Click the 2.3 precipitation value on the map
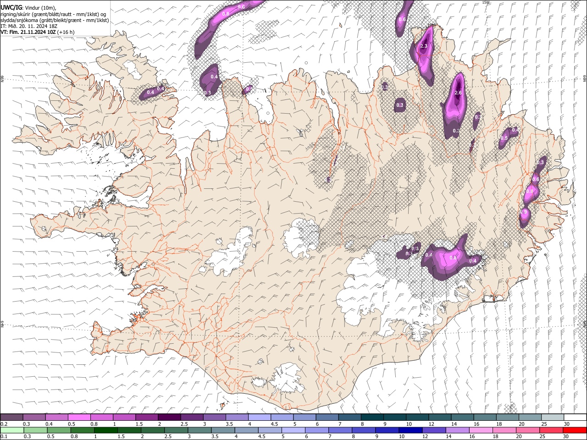The image size is (587, 440). pos(424,46)
